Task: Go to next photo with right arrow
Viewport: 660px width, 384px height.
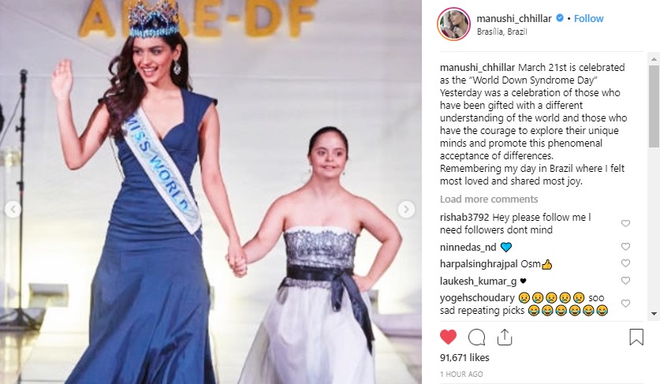Action: 406,209
